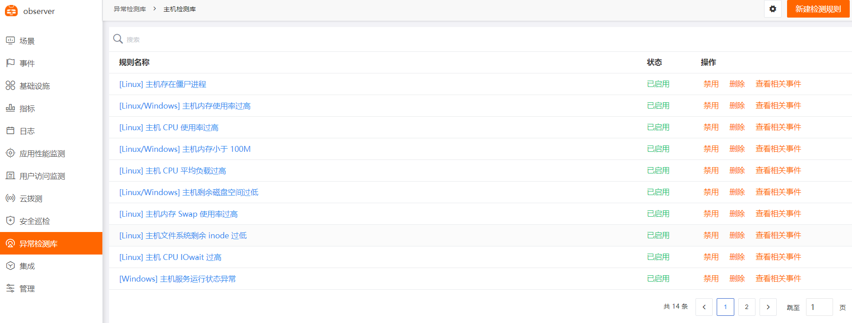
Task: Open the 集成 menu item
Action: (x=27, y=266)
